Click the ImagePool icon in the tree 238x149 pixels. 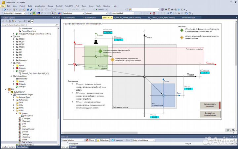coord(22,116)
